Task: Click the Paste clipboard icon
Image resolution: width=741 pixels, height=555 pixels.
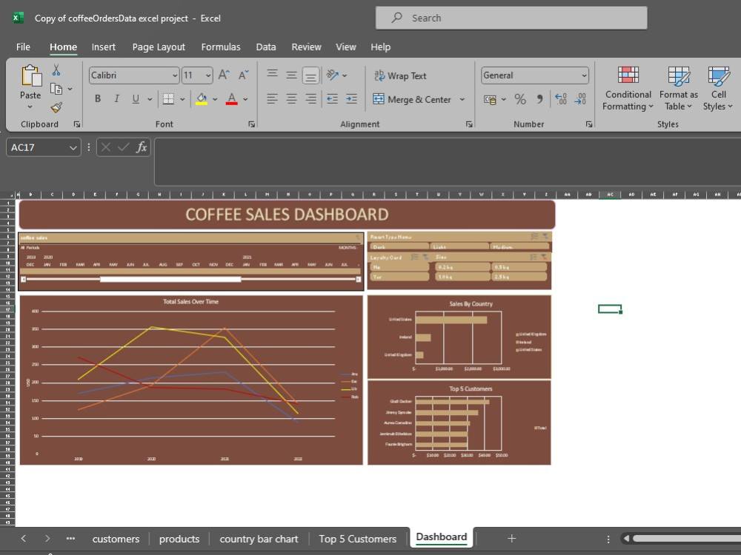Action: [x=31, y=75]
